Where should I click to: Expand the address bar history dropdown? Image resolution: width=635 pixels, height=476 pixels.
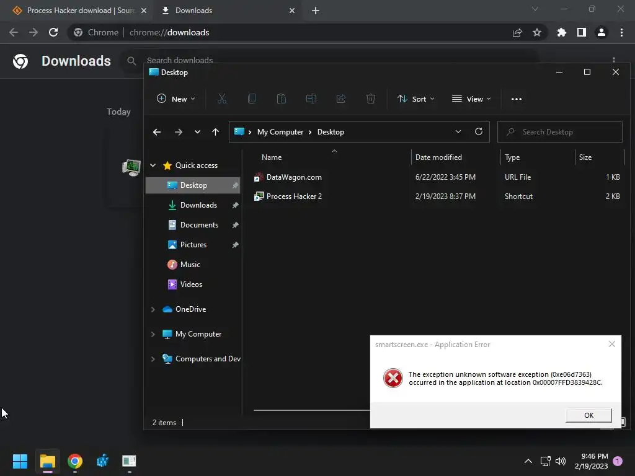click(x=458, y=131)
